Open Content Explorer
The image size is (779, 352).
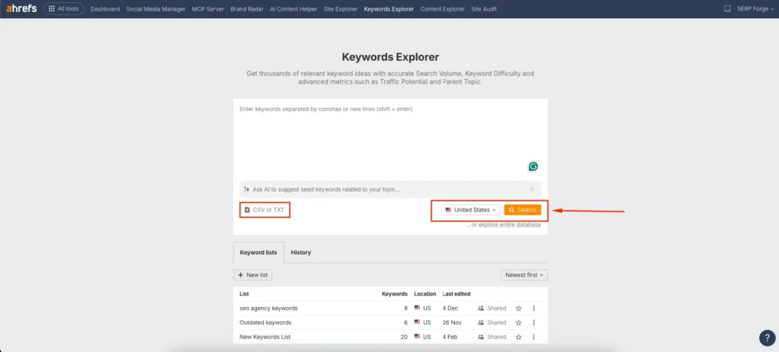coord(442,9)
